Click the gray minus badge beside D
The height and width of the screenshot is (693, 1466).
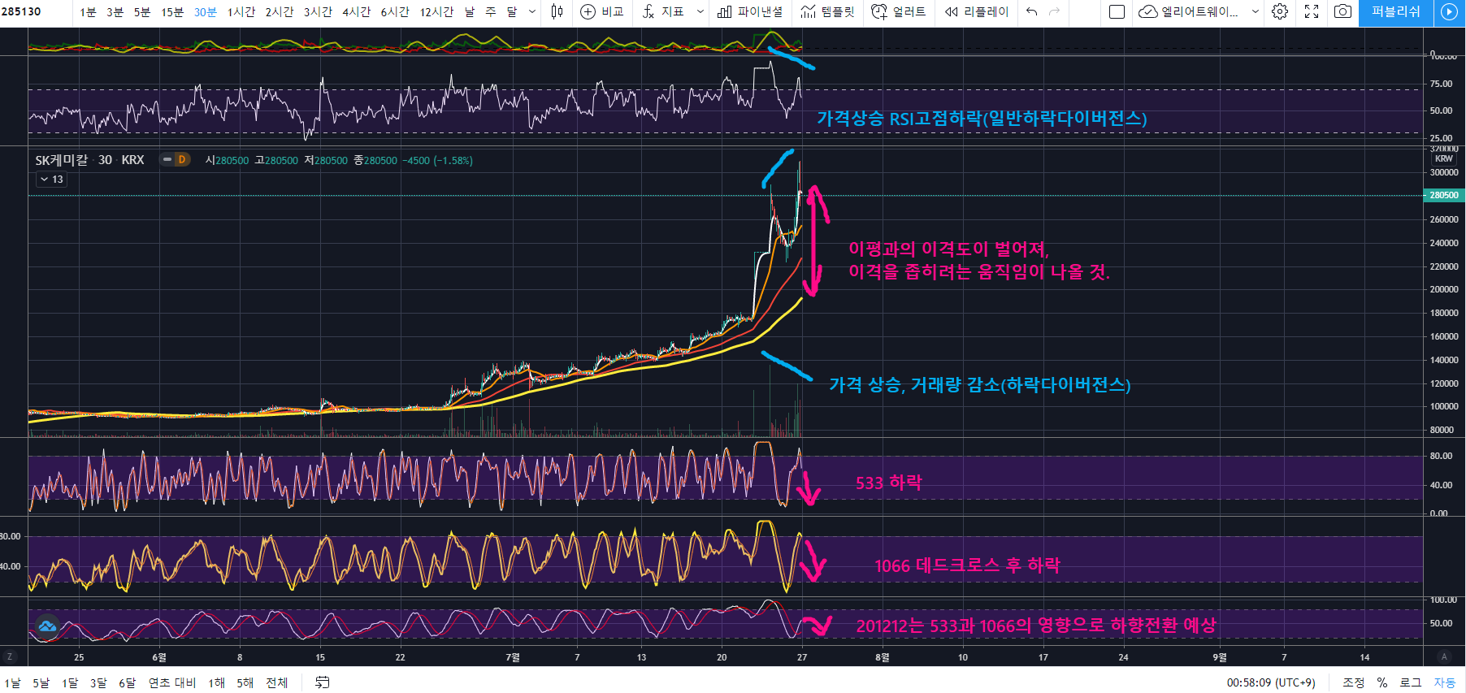pos(167,160)
